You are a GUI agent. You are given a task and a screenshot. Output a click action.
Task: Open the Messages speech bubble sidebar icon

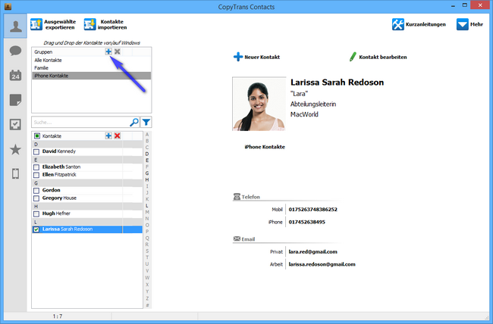click(x=14, y=51)
